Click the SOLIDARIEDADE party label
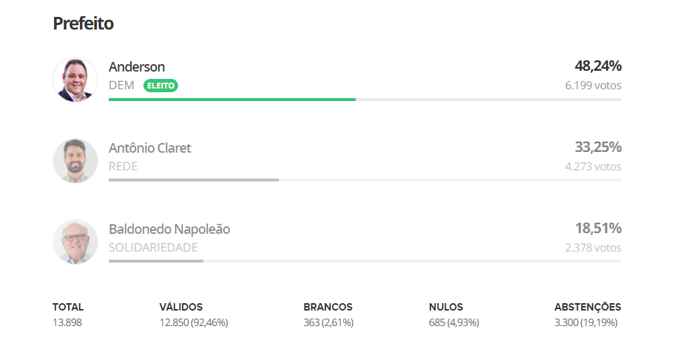 (153, 247)
